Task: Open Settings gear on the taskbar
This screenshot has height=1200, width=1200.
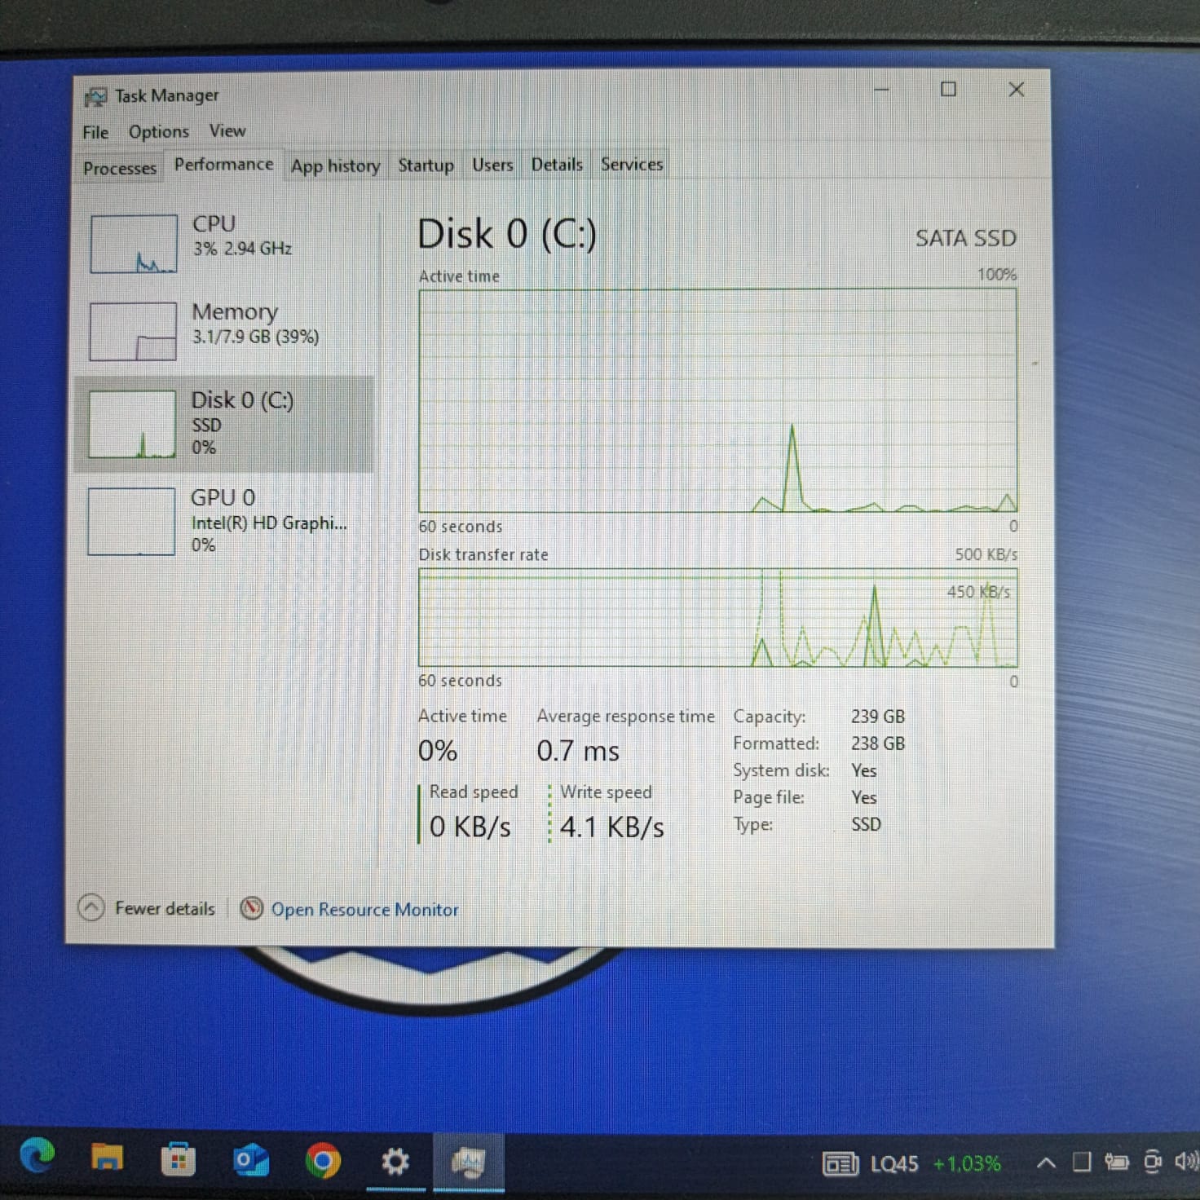Action: pyautogui.click(x=395, y=1162)
